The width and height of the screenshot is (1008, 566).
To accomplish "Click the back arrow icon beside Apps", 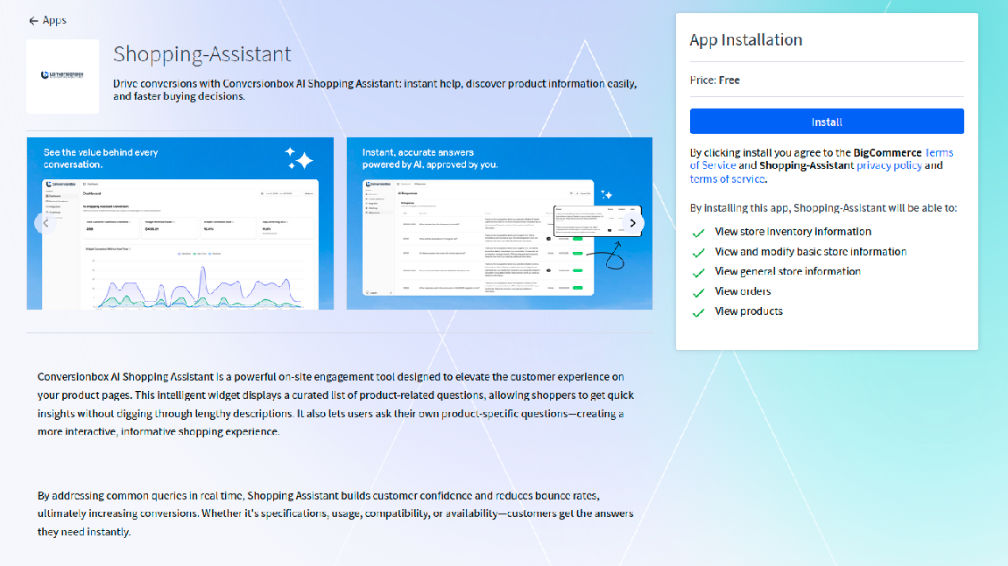I will (x=33, y=21).
